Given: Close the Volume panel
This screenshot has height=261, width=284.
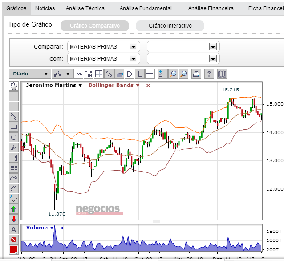Looking at the screenshot, I should point(62,228).
